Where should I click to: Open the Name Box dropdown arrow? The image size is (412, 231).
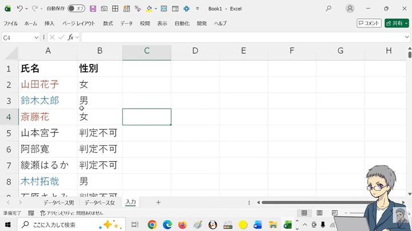(36, 38)
